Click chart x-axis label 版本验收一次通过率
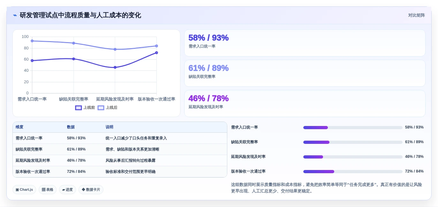This screenshot has height=207, width=438. 156,99
